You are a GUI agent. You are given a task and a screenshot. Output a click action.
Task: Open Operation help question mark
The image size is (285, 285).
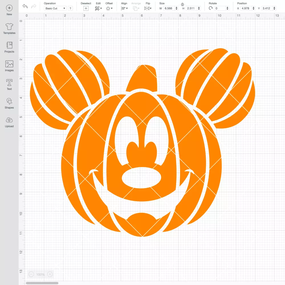pos(70,8)
